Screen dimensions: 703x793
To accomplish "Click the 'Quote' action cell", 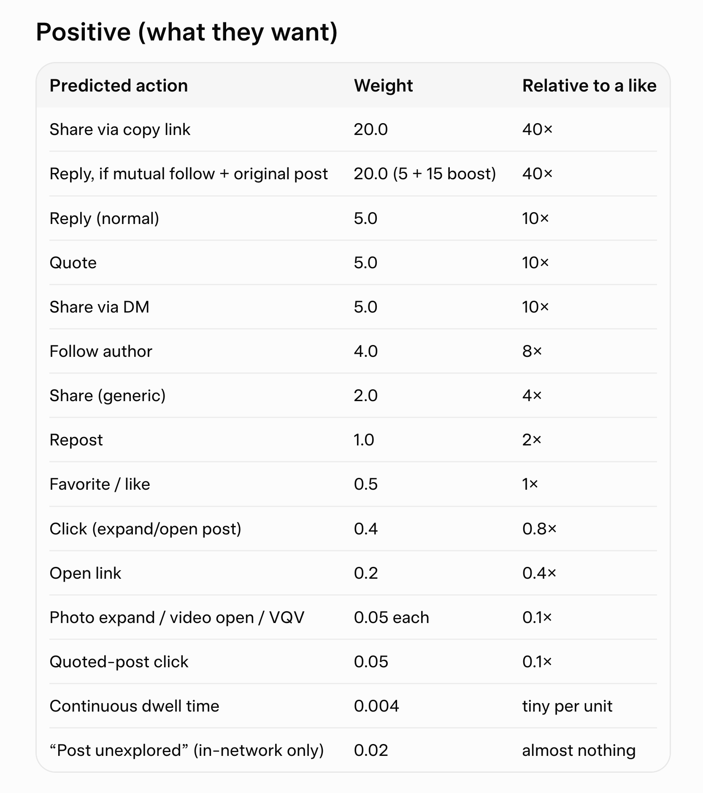I will point(73,263).
